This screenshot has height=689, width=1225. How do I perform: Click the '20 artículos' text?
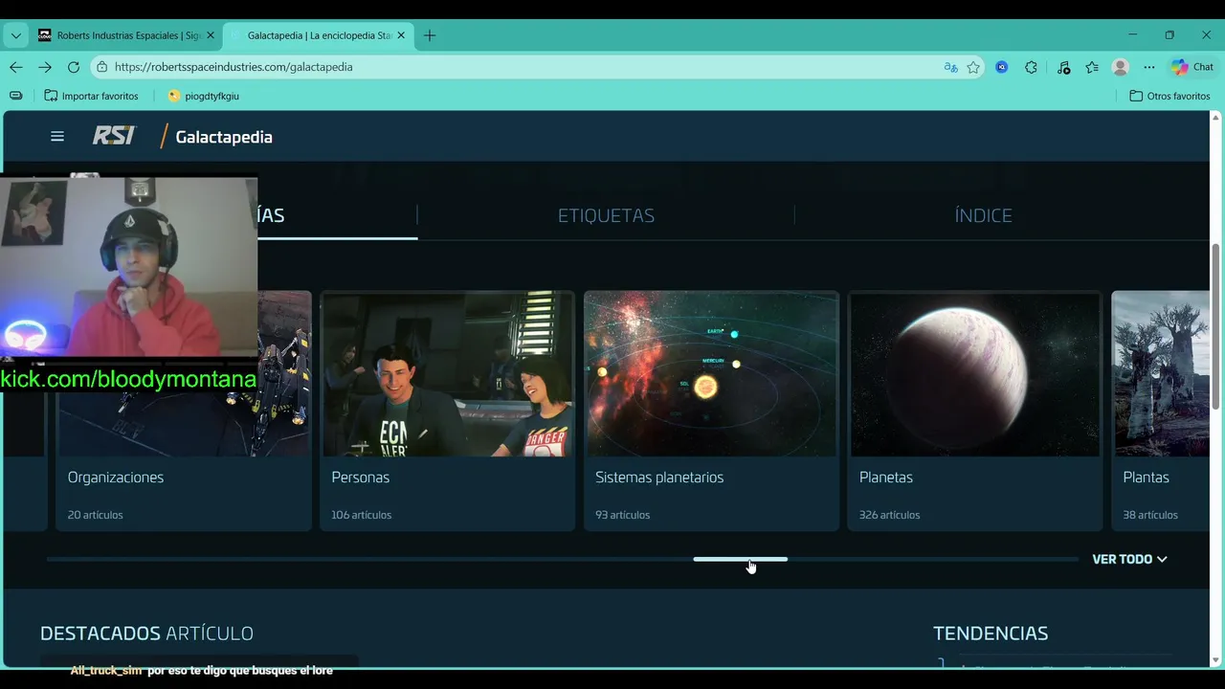(95, 515)
